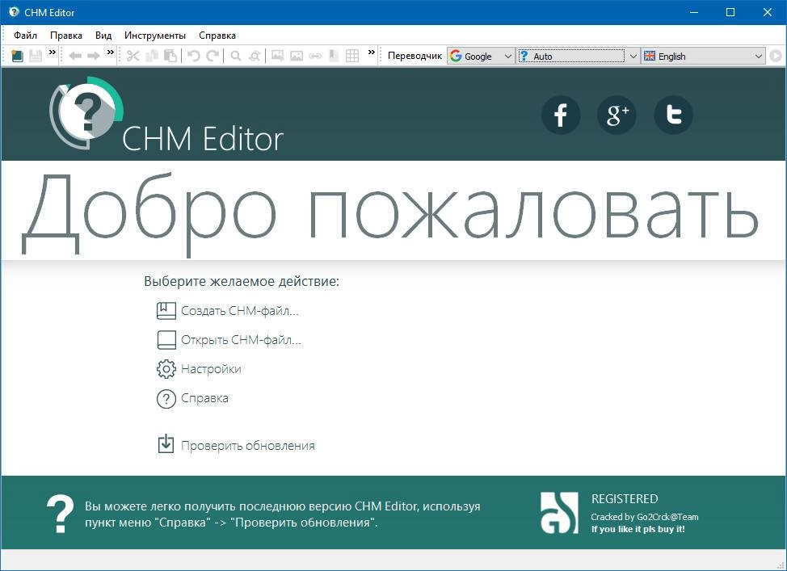Click the Справка link in the action list
This screenshot has height=571, width=787.
[204, 398]
